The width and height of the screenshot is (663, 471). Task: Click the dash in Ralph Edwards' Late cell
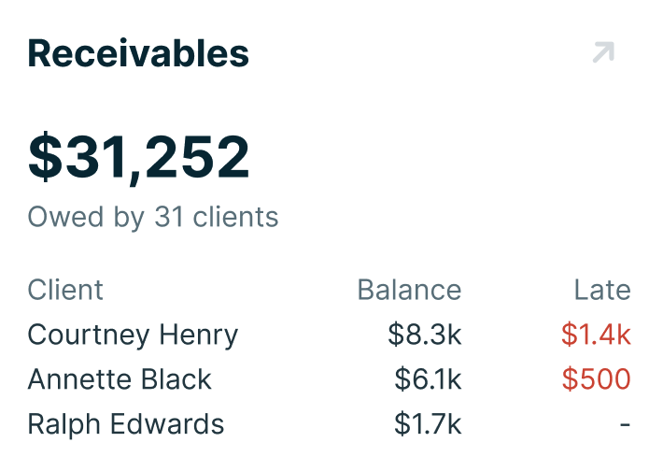click(x=625, y=425)
